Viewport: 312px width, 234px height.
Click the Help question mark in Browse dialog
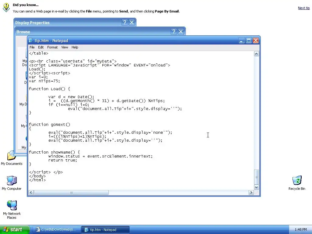[174, 31]
